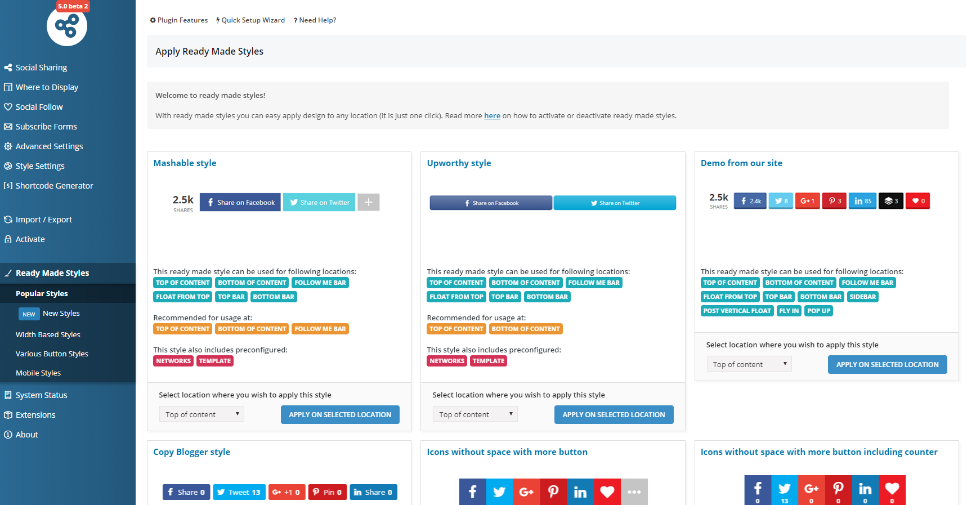Image resolution: width=967 pixels, height=505 pixels.
Task: Apply Upworthy style on selected location
Action: tap(614, 414)
